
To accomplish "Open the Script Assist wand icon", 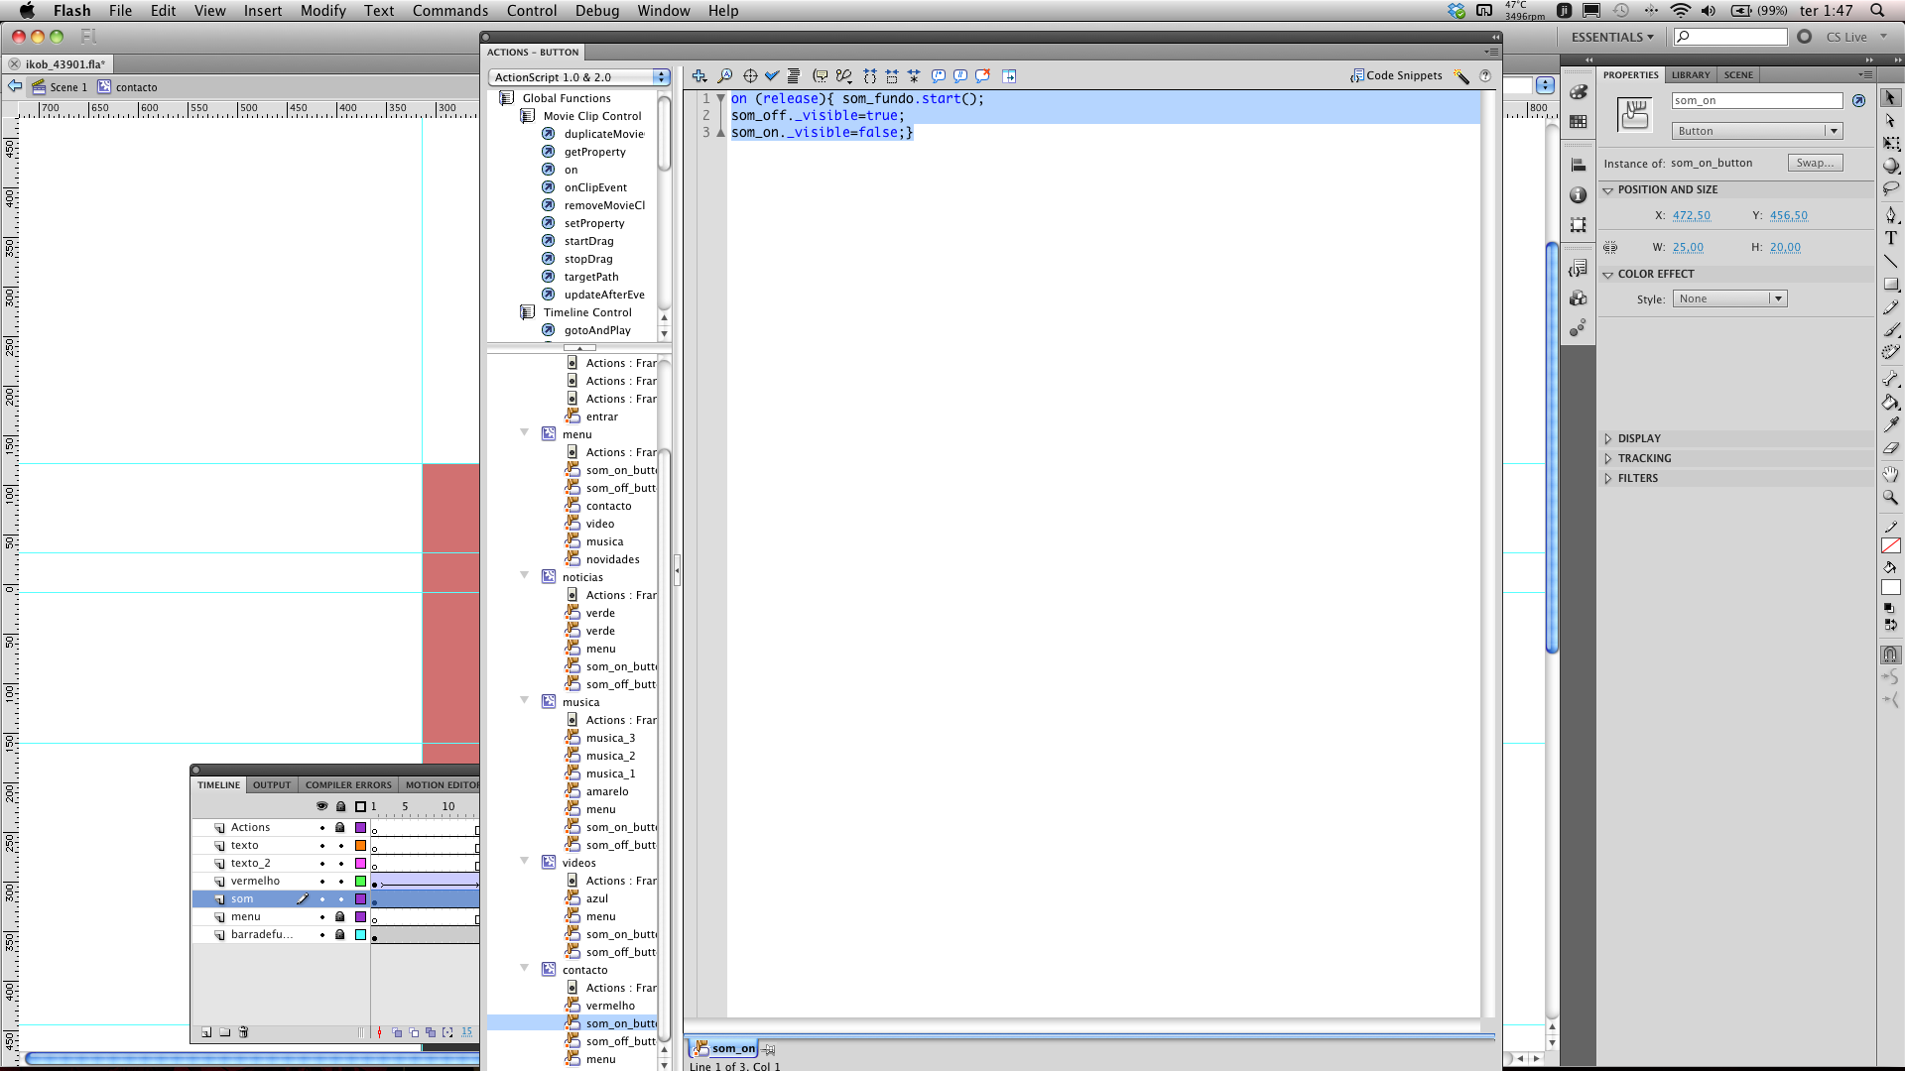I will 1461,75.
